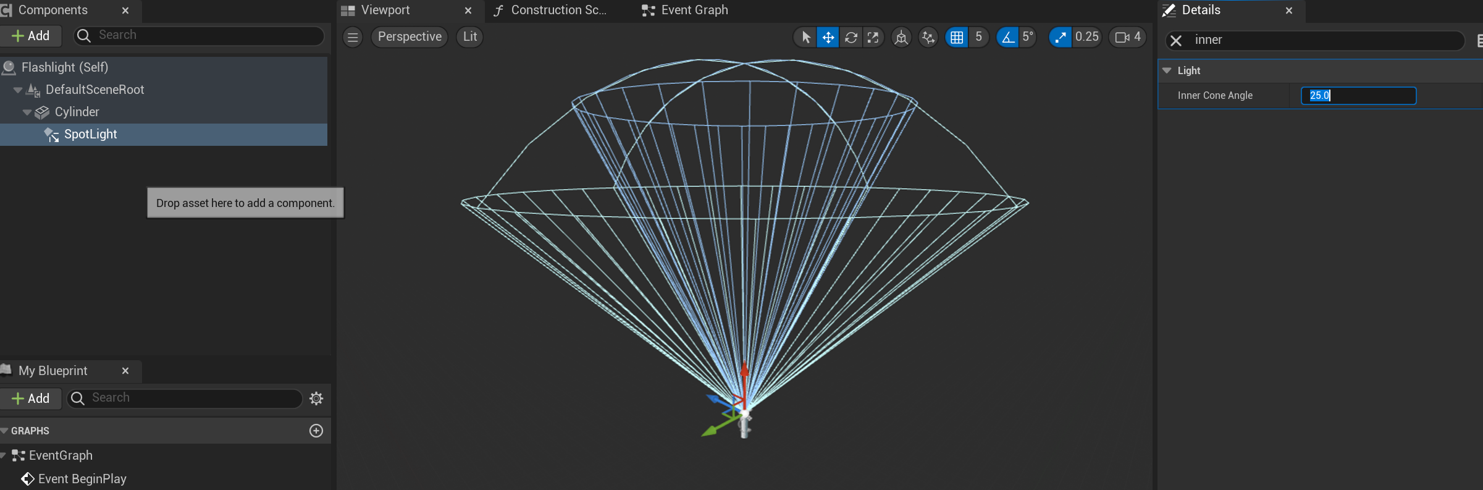This screenshot has height=490, width=1483.
Task: Close the Components panel tab
Action: tap(125, 11)
